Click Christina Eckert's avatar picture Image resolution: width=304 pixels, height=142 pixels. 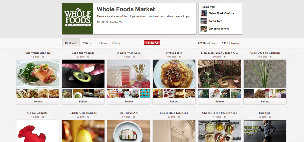coord(204,29)
